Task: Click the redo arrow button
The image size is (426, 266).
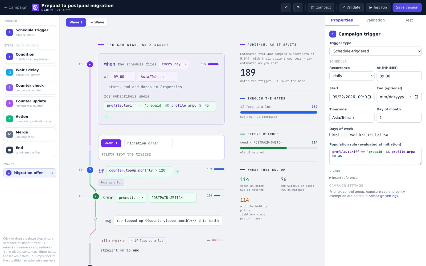Action: [298, 7]
